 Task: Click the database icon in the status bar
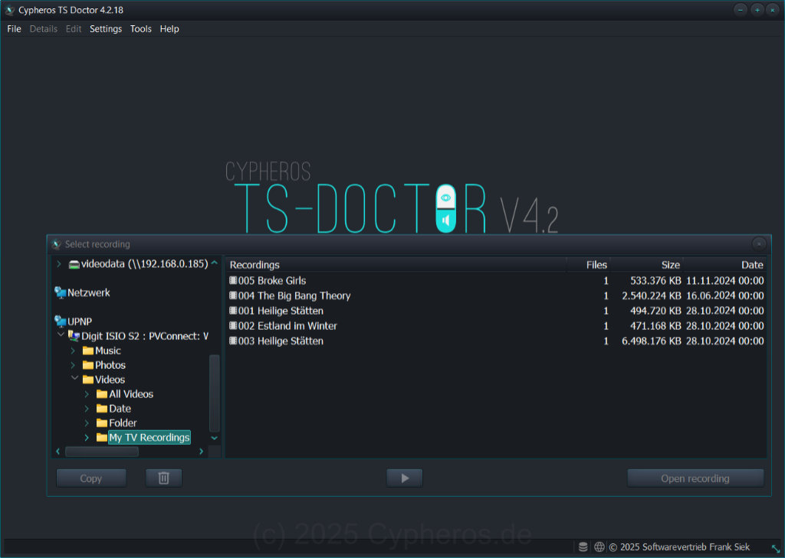click(583, 547)
